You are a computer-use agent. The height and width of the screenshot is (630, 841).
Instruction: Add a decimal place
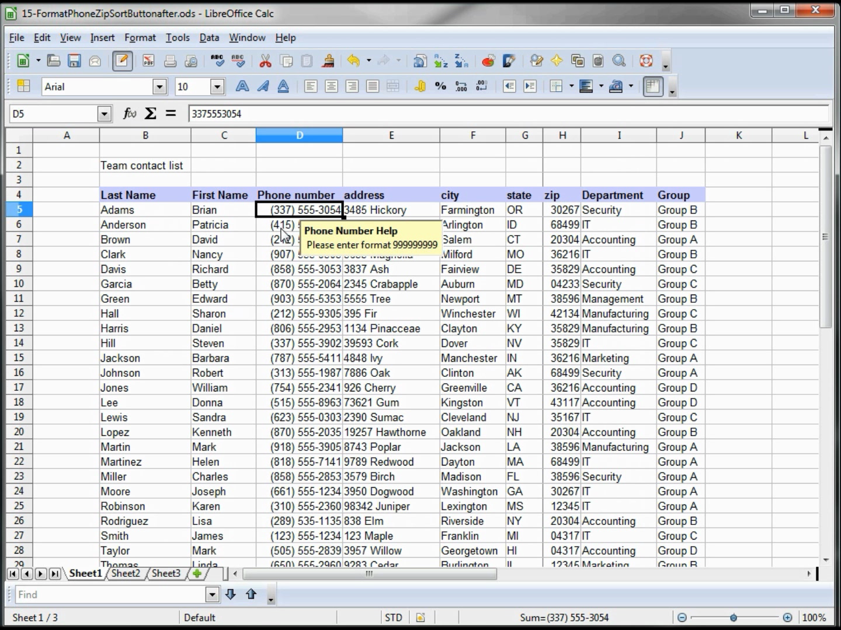461,86
